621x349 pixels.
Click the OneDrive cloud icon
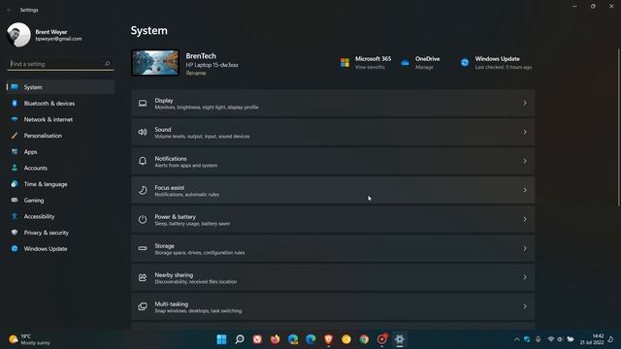(405, 62)
